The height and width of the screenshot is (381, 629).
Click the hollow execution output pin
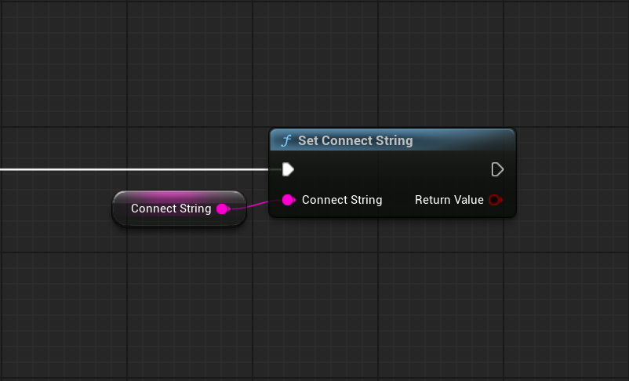tap(496, 169)
